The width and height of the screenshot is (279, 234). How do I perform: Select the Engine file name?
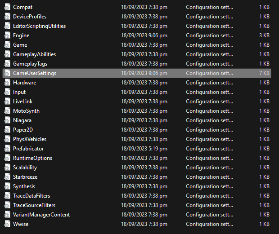pos(21,35)
